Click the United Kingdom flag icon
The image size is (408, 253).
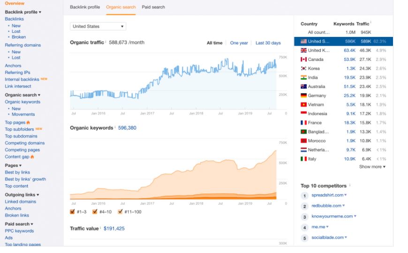303,51
